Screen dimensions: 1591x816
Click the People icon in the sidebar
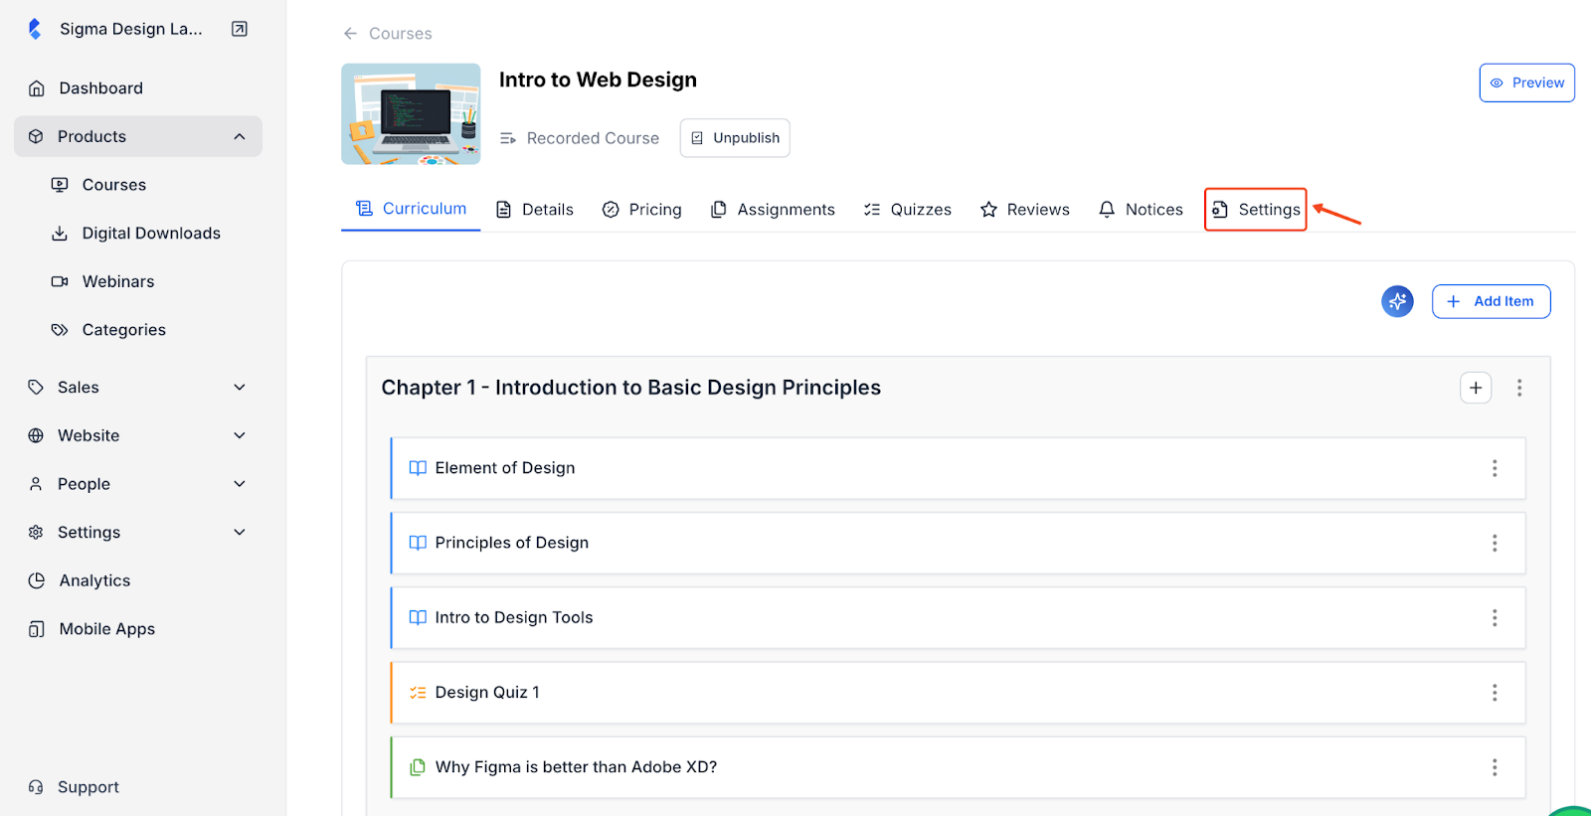pos(36,484)
